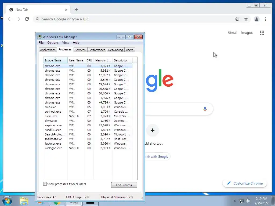Select the winlogon.exe process row
Image resolution: width=275 pixels, height=206 pixels.
[88, 148]
